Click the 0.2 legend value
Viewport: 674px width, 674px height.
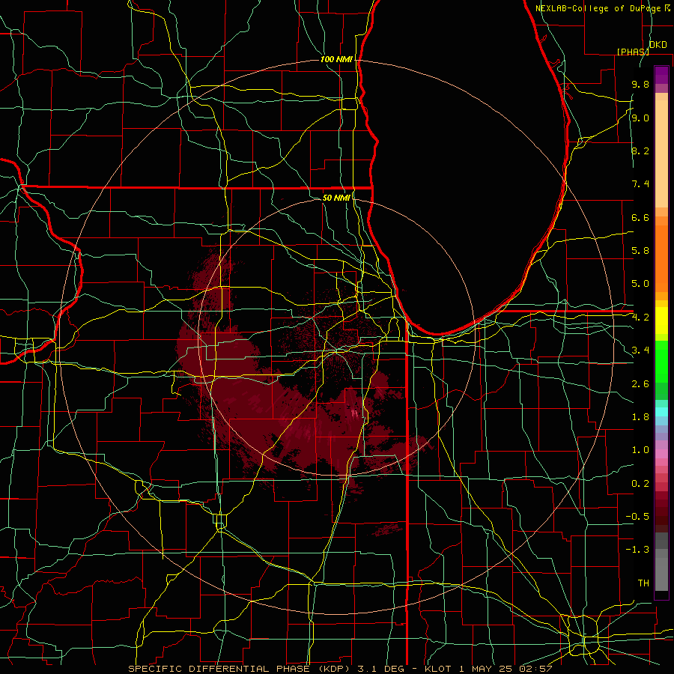pyautogui.click(x=640, y=484)
